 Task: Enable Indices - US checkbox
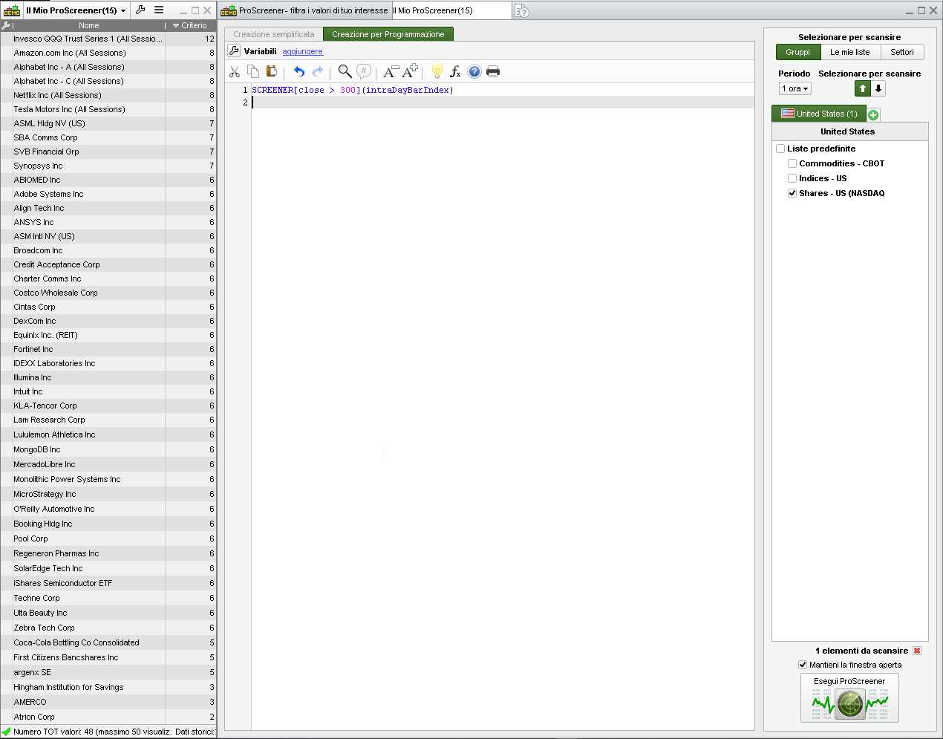click(792, 178)
